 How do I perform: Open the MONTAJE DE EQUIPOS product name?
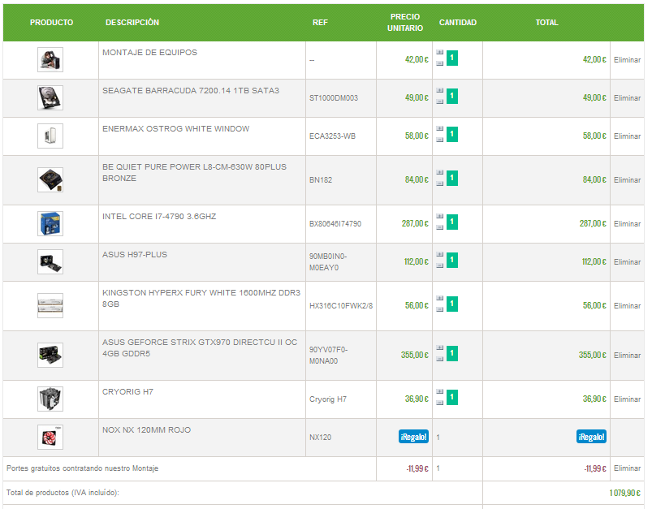(x=149, y=53)
